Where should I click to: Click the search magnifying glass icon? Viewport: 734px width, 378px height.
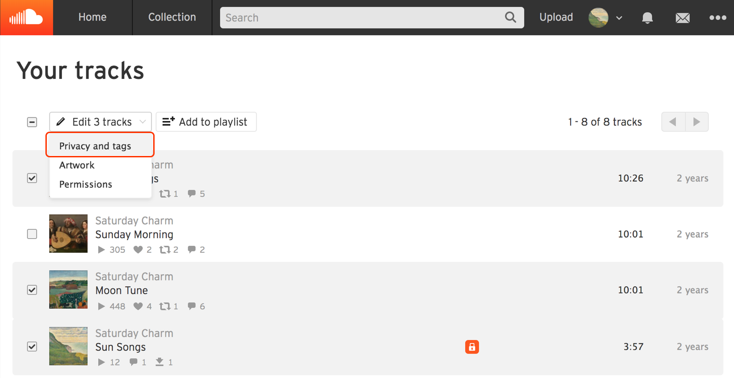pos(510,17)
